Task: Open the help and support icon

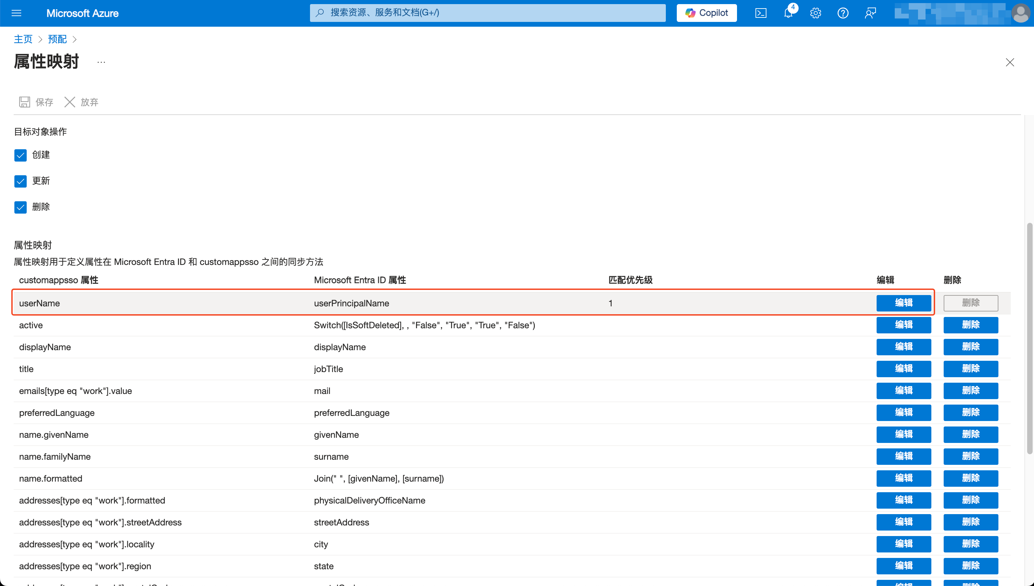Action: coord(843,13)
